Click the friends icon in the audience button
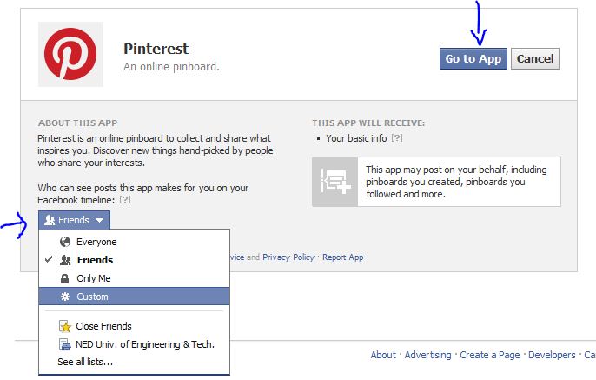 point(50,220)
